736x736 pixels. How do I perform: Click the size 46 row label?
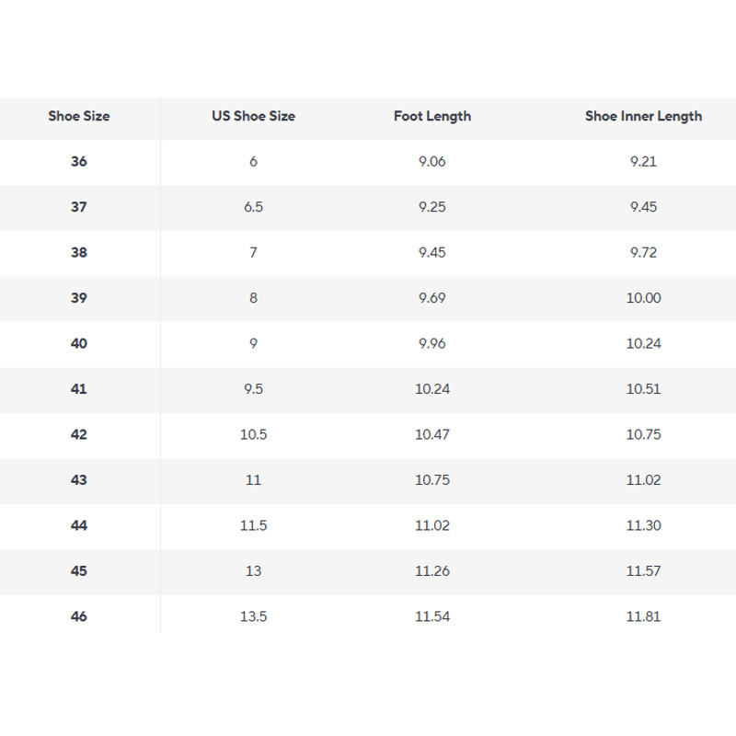point(79,617)
